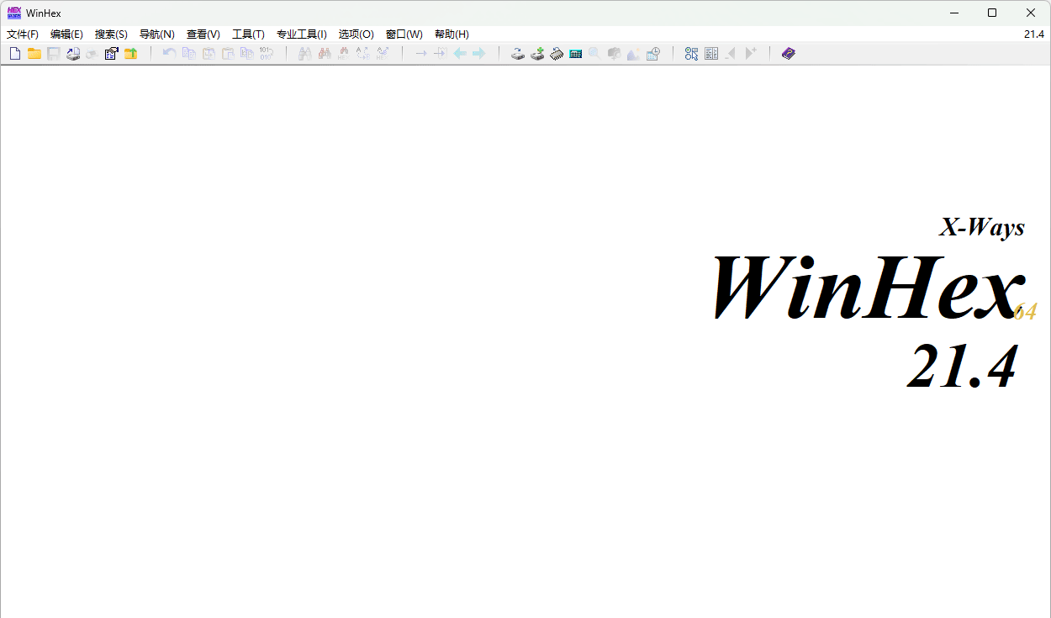Image resolution: width=1051 pixels, height=618 pixels.
Task: Click the create disk image icon
Action: [73, 54]
